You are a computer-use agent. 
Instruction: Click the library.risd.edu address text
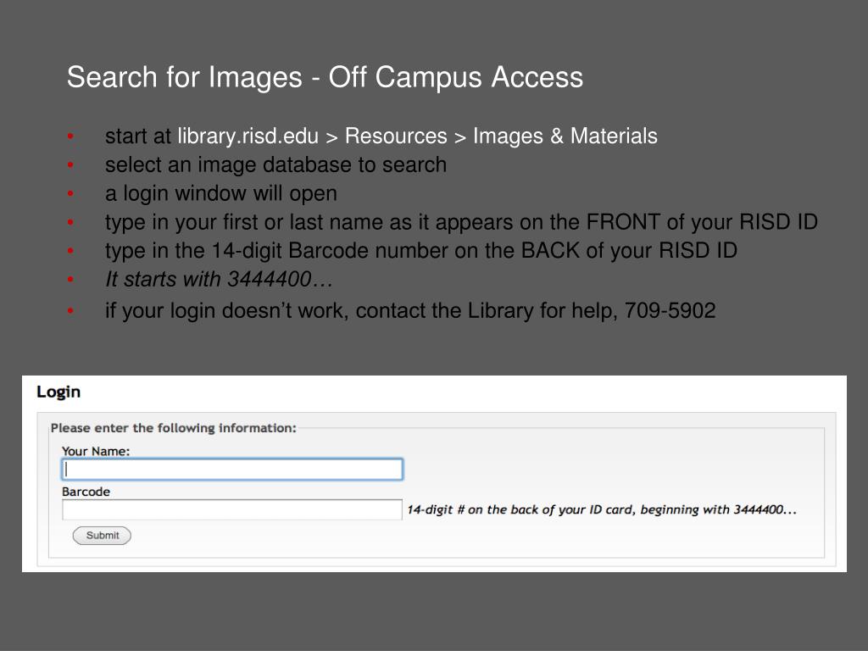(x=248, y=136)
